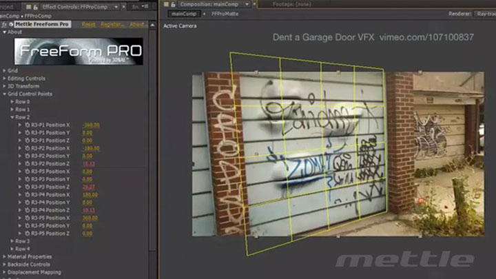Toggle the Composition panel lock icon

point(173,4)
